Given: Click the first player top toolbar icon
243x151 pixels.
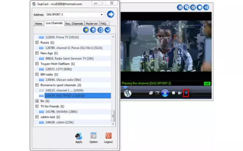Looking at the screenshot, I should (180, 7).
